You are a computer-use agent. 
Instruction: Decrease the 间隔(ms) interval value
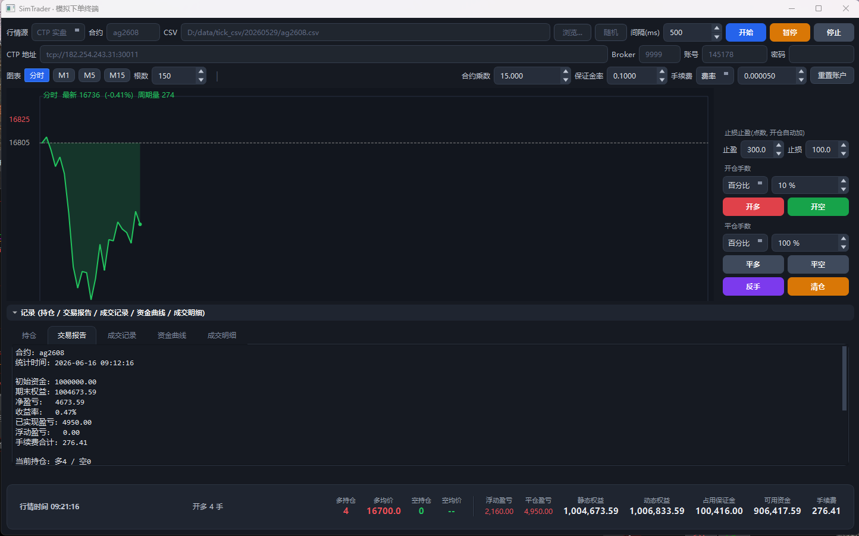[717, 36]
